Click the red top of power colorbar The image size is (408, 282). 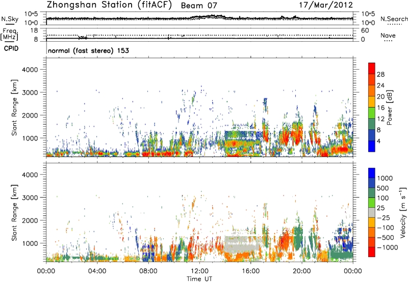pos(372,68)
